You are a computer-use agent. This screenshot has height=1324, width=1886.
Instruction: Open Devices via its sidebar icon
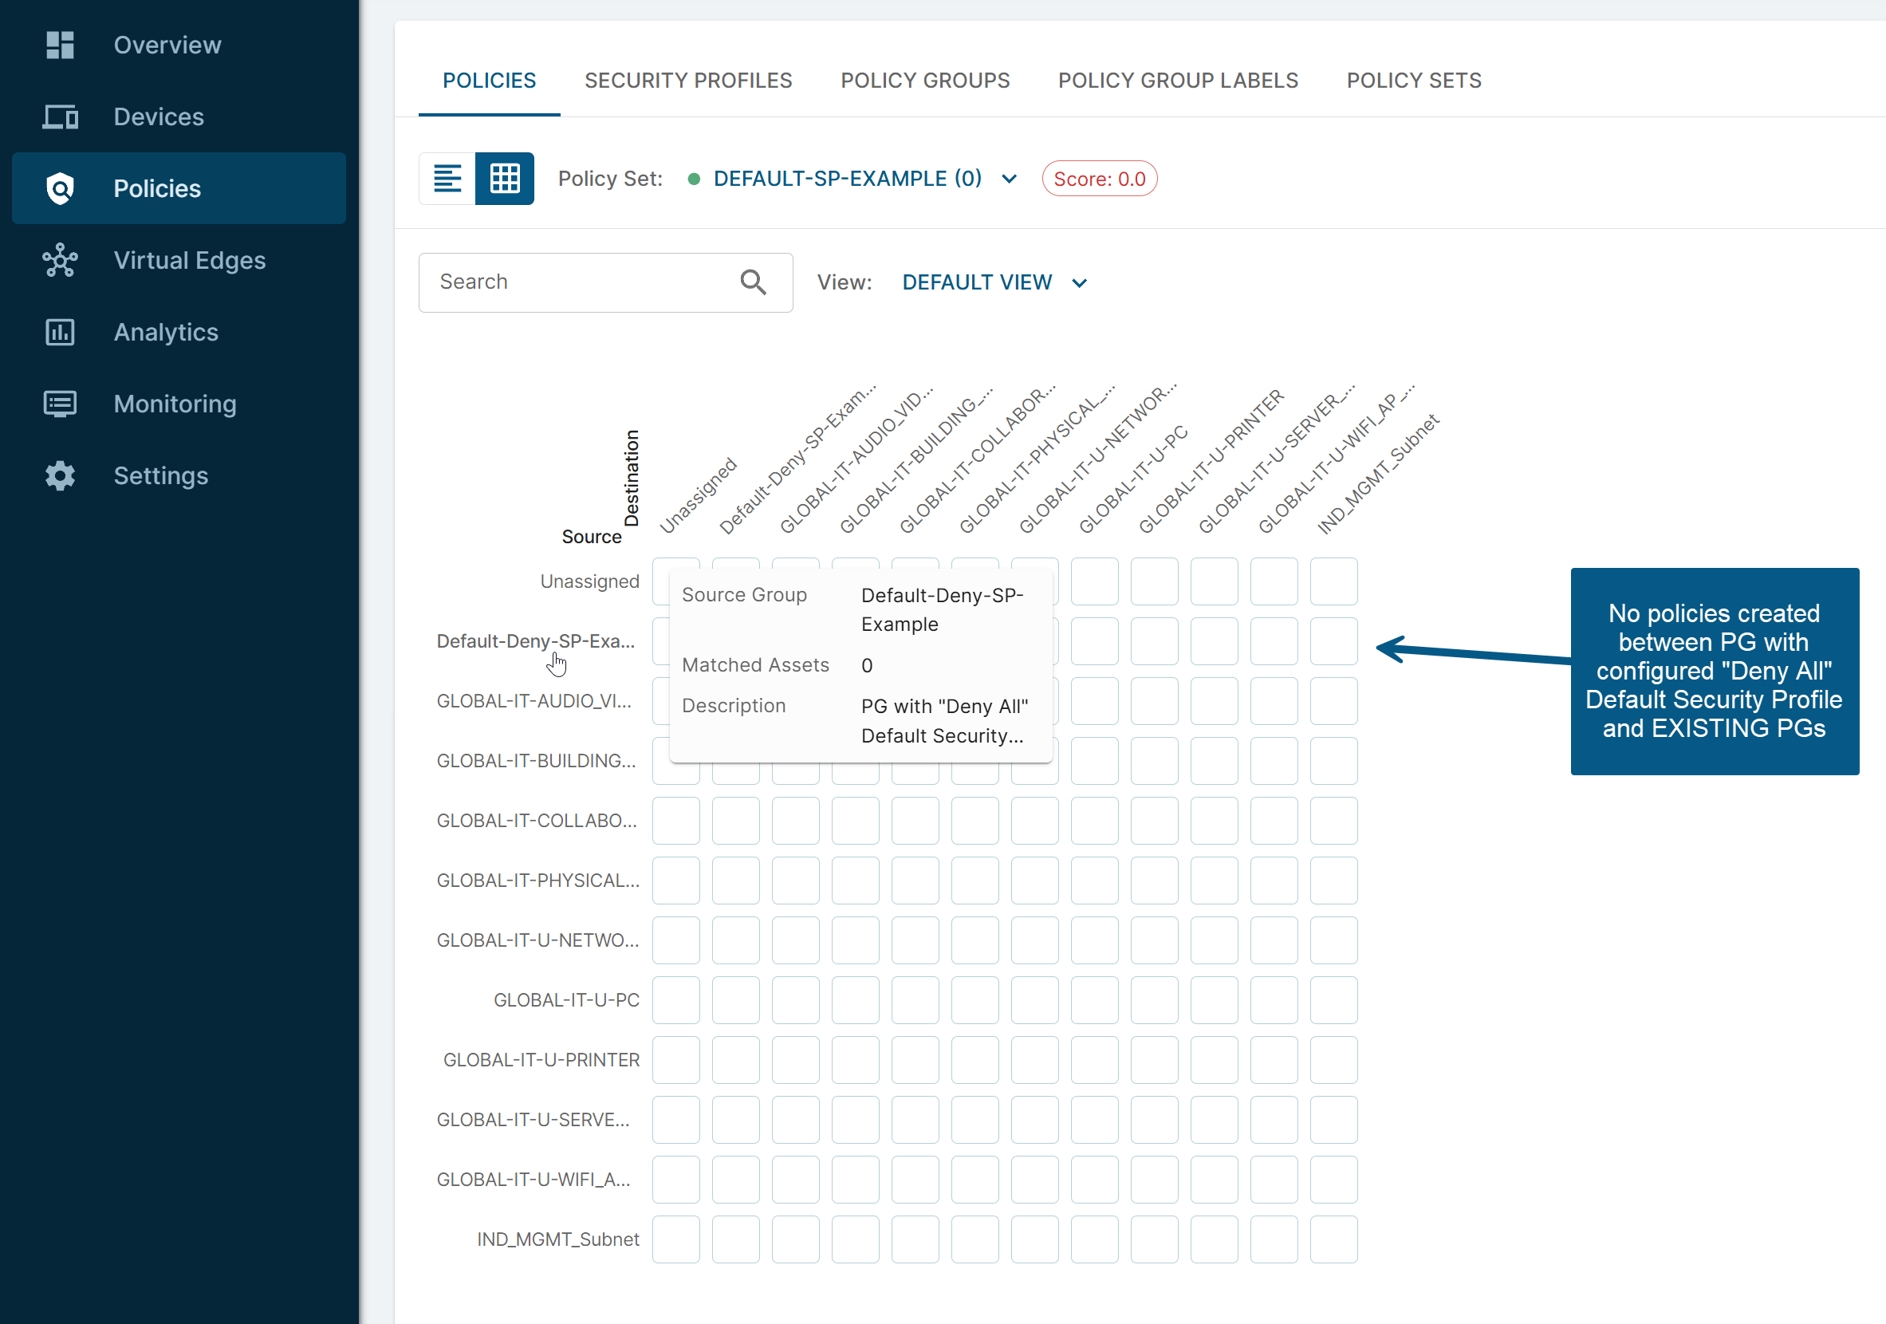click(x=60, y=116)
